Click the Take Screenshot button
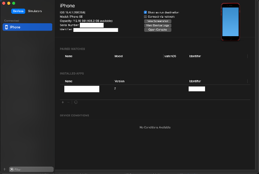The height and width of the screenshot is (174, 259). tap(158, 21)
